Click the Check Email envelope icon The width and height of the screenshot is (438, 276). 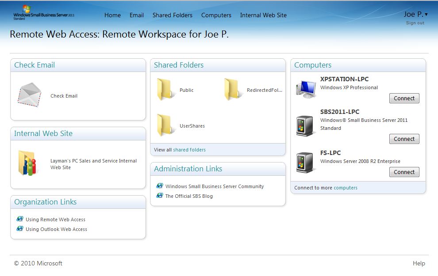point(29,95)
